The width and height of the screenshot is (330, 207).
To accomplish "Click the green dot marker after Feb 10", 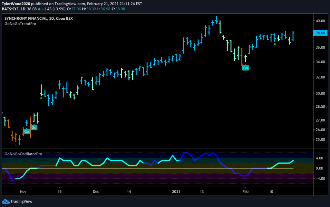I will pos(275,44).
